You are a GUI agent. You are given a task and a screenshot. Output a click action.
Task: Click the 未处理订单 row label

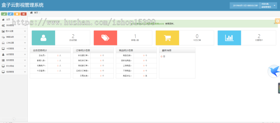[x=83, y=55]
